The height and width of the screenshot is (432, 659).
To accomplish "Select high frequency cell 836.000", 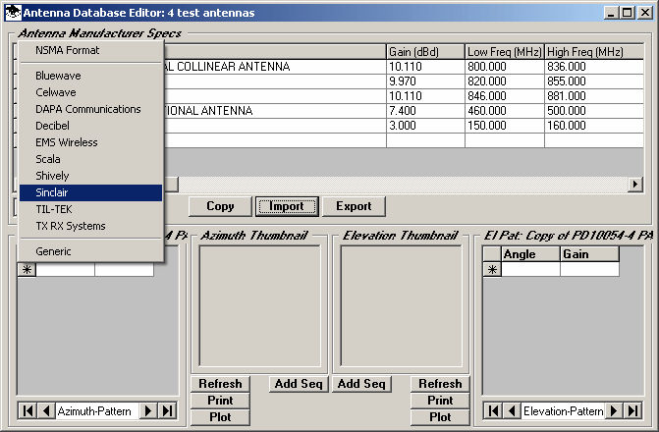I will [x=594, y=67].
